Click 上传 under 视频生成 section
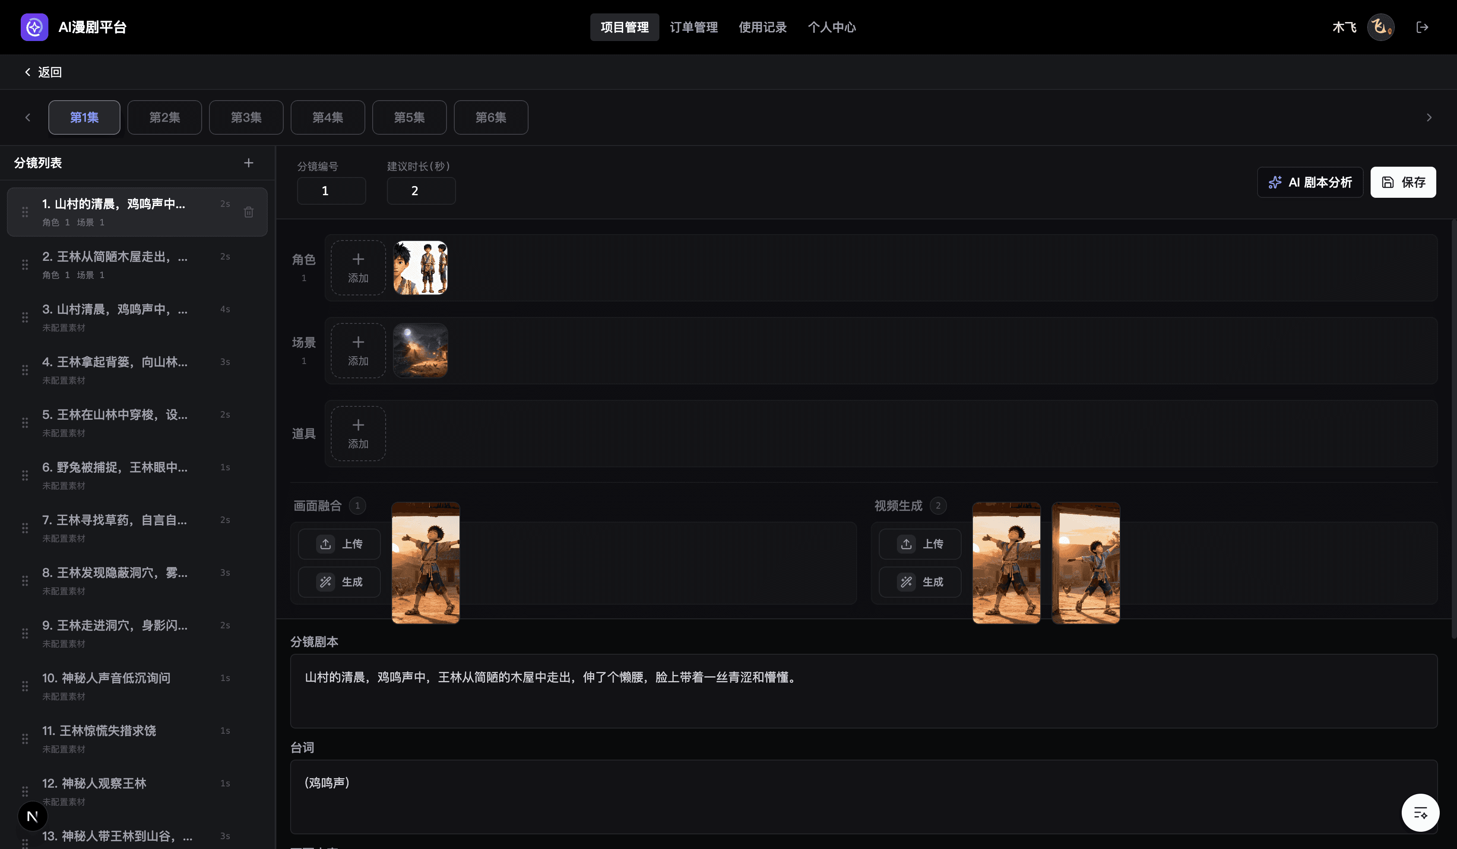The width and height of the screenshot is (1457, 849). 919,544
